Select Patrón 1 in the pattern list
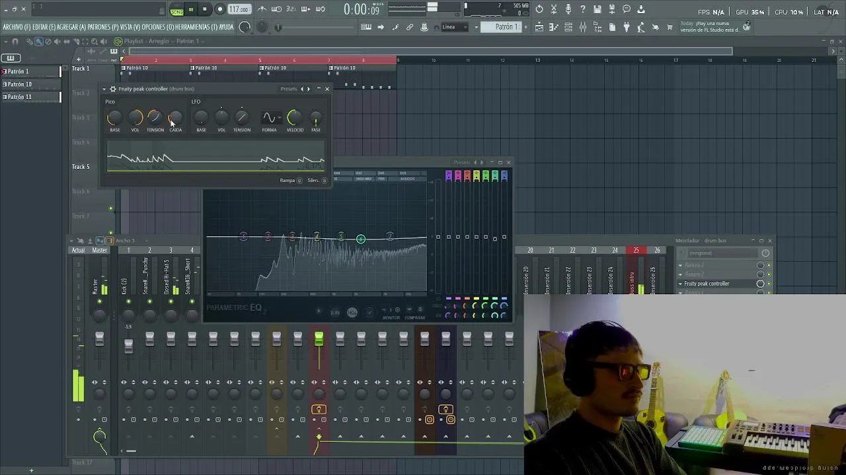Screen dimensions: 846x475 [x=30, y=71]
